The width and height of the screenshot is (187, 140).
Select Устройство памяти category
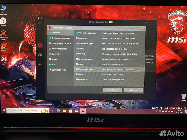click(x=61, y=49)
